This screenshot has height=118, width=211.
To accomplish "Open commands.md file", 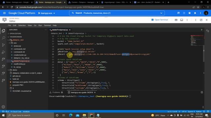I will click(19, 49).
